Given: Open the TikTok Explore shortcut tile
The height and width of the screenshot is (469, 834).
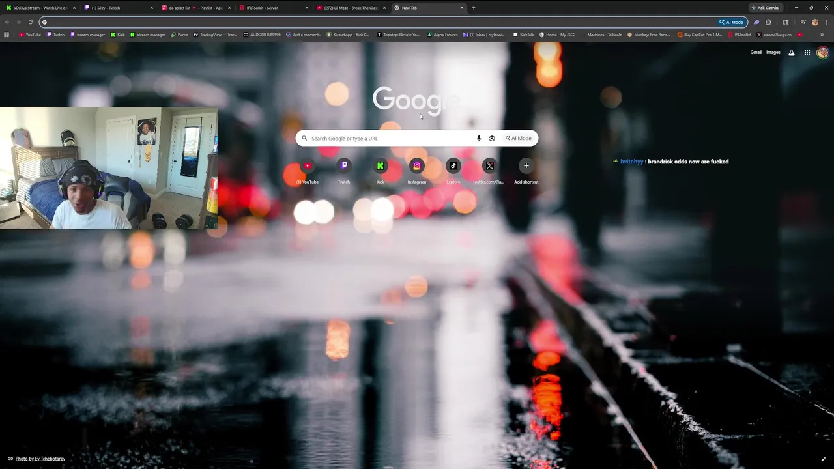Looking at the screenshot, I should 453,171.
